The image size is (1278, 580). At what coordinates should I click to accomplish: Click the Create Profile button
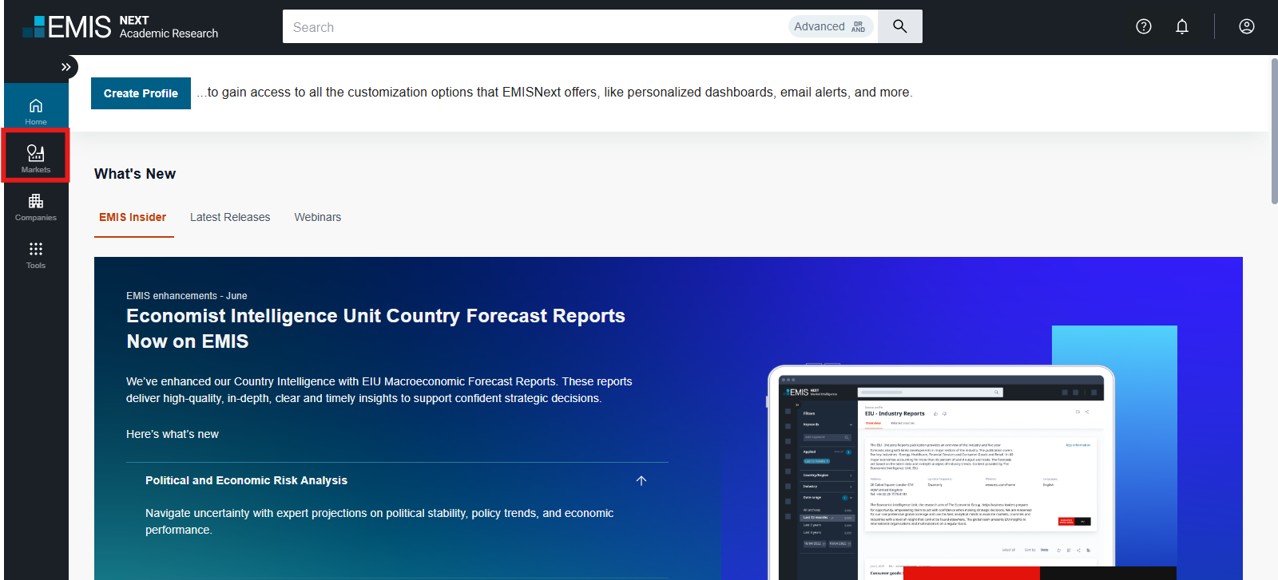click(x=141, y=93)
